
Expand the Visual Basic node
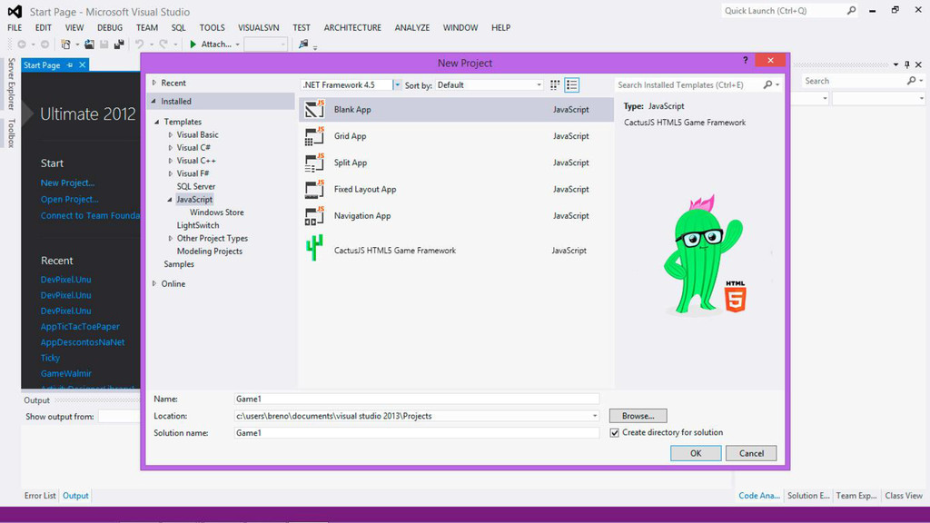pos(170,134)
